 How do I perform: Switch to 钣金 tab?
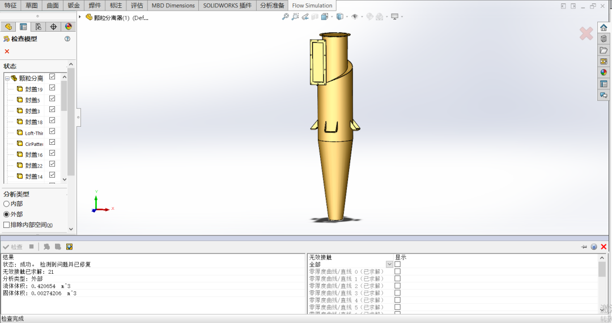tap(74, 6)
